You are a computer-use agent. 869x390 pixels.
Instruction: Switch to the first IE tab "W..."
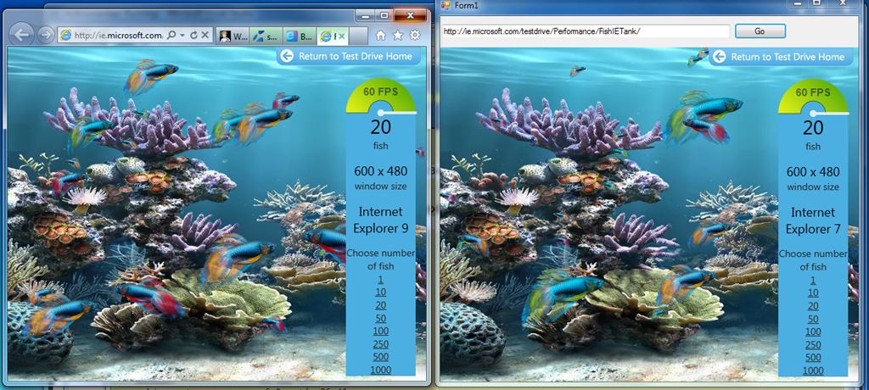(233, 36)
